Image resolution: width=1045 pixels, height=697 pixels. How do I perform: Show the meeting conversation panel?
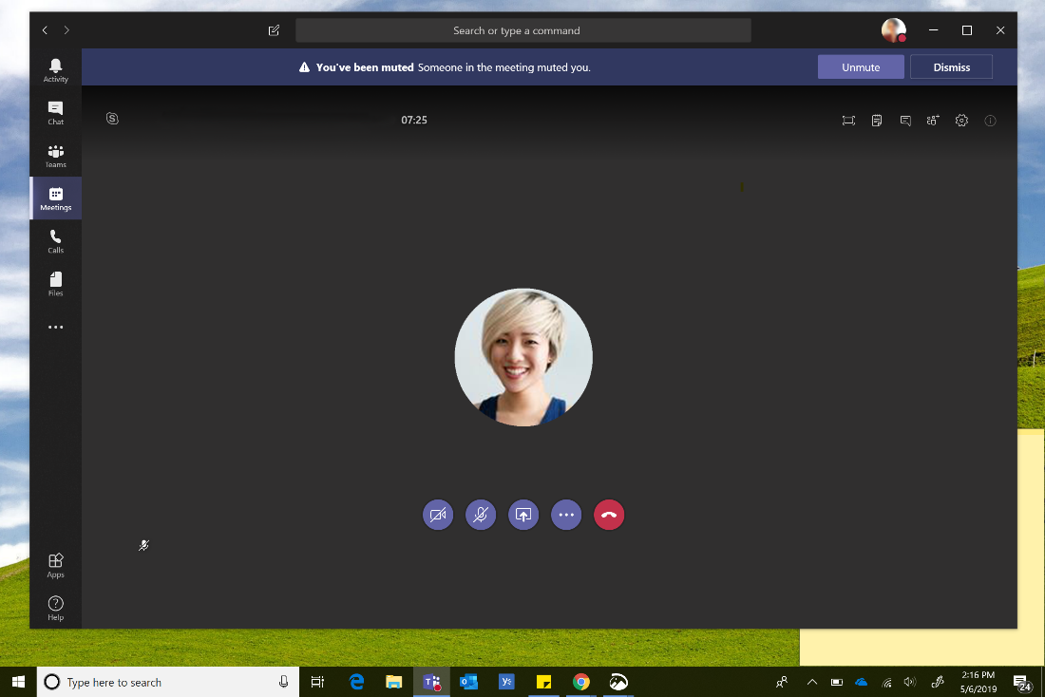pyautogui.click(x=905, y=121)
